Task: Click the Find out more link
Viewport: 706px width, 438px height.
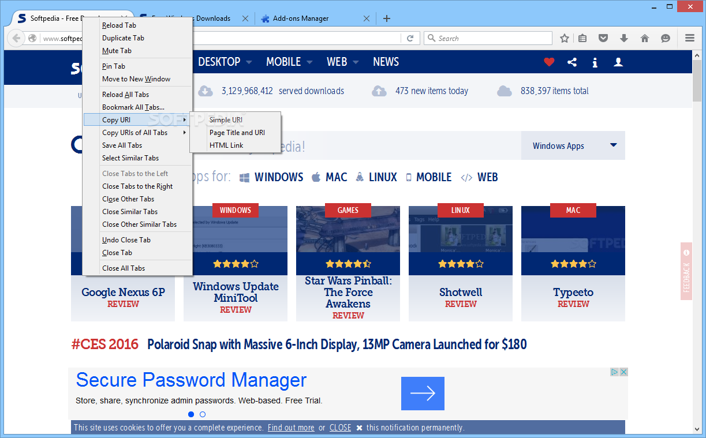Action: (291, 428)
